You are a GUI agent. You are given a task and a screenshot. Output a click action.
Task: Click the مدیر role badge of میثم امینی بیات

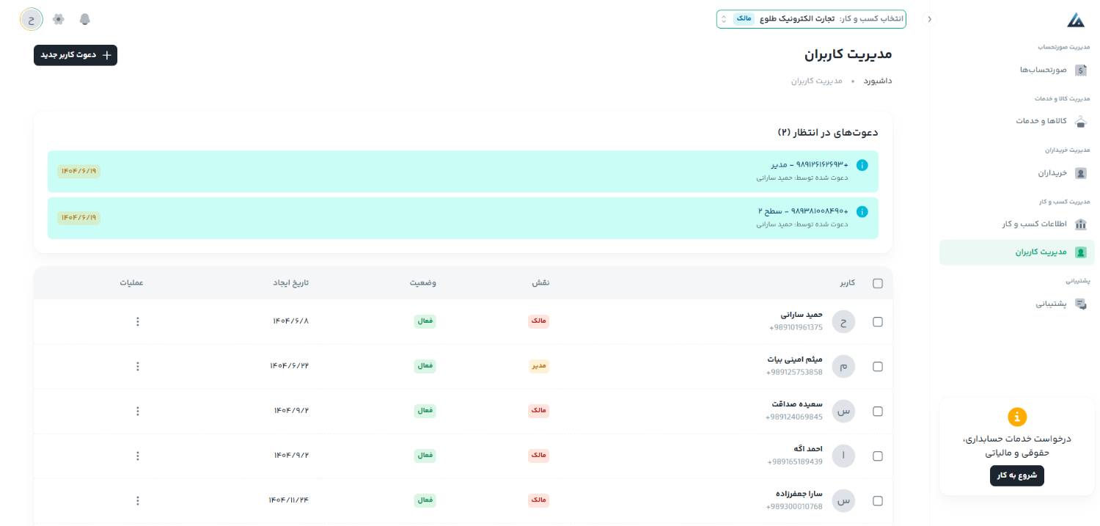(539, 366)
